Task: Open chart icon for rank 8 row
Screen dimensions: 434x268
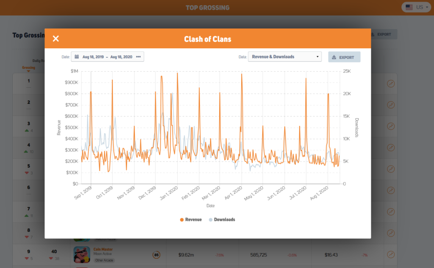Action: (x=390, y=233)
